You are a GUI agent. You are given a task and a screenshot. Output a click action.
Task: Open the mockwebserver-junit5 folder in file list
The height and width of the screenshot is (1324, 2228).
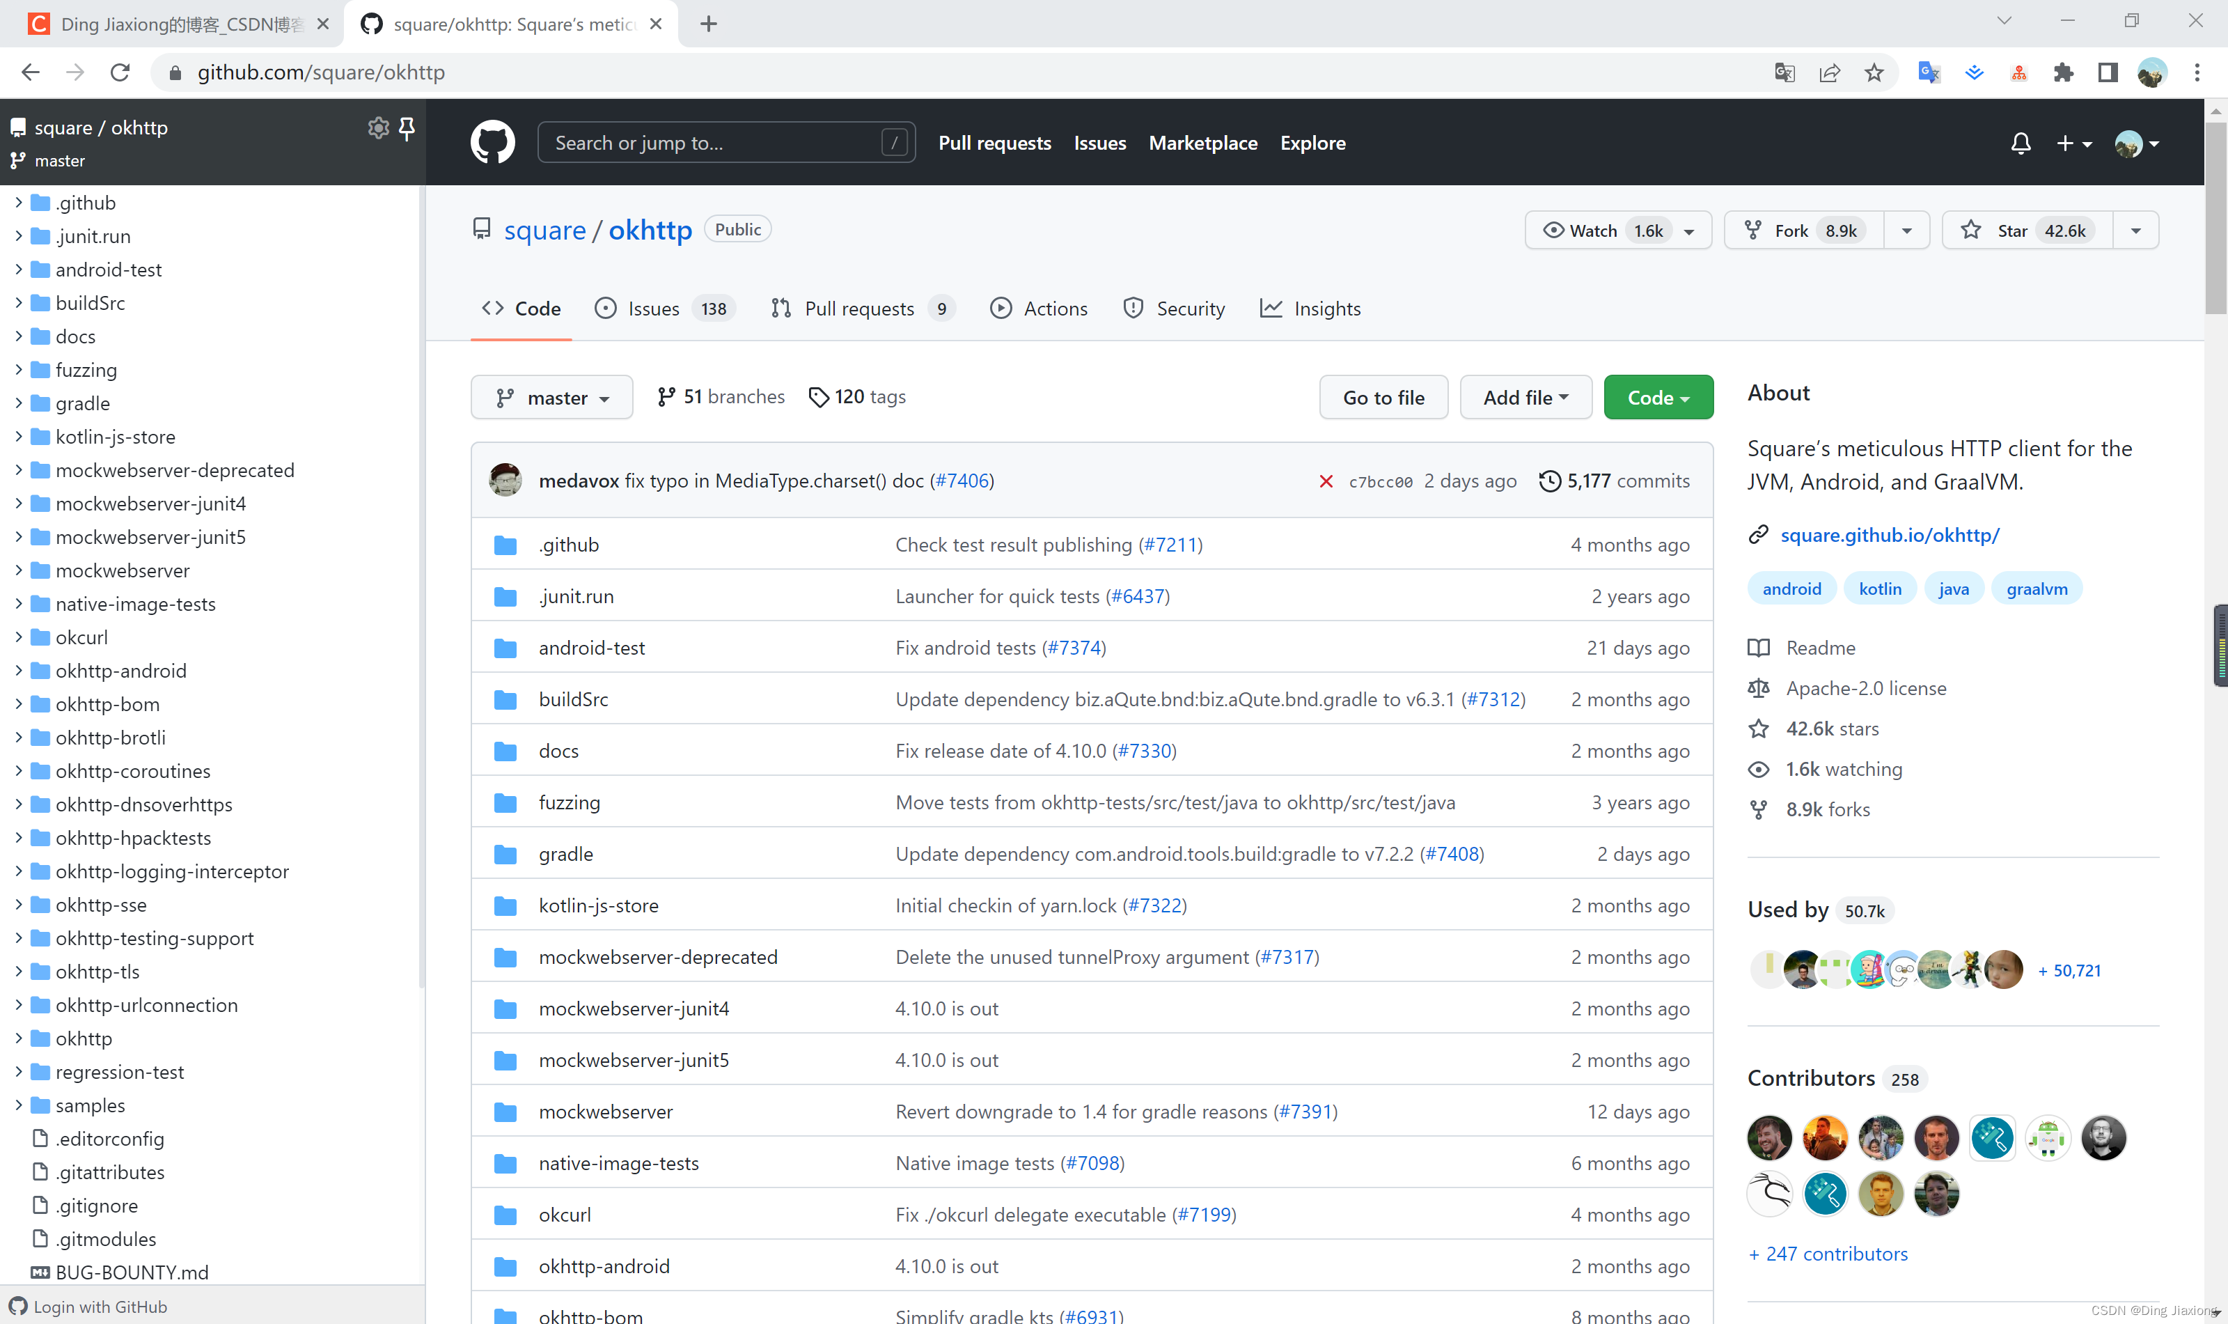[x=634, y=1060]
